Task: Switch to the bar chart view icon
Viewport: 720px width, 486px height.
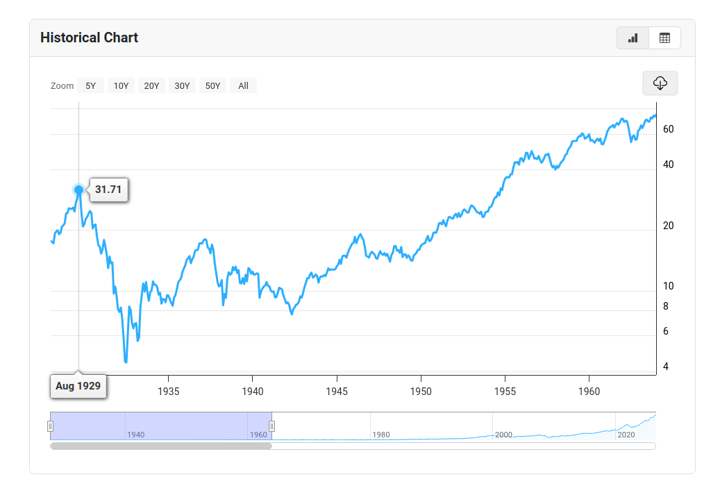Action: pyautogui.click(x=633, y=38)
